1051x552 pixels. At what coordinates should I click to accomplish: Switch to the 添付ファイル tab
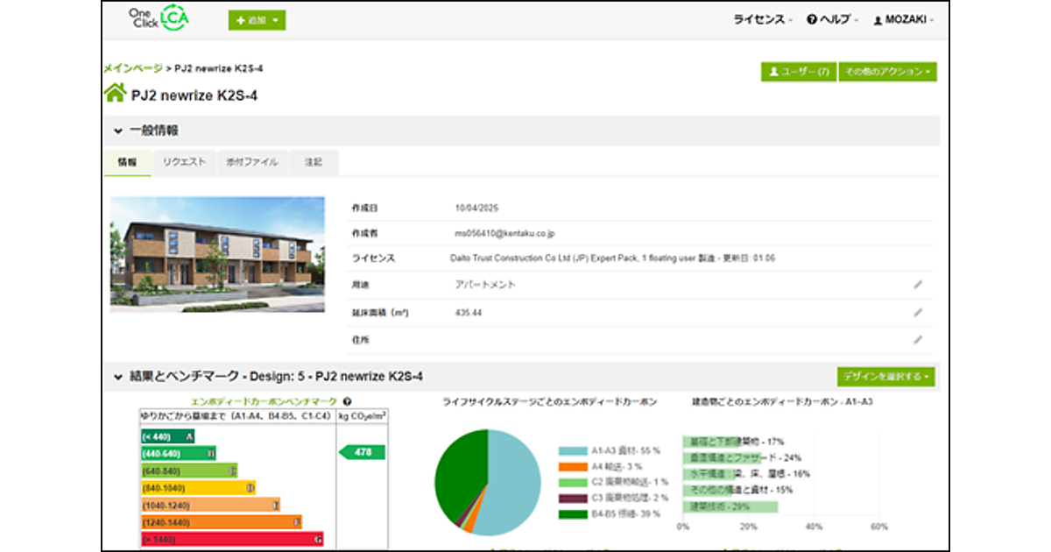[252, 162]
